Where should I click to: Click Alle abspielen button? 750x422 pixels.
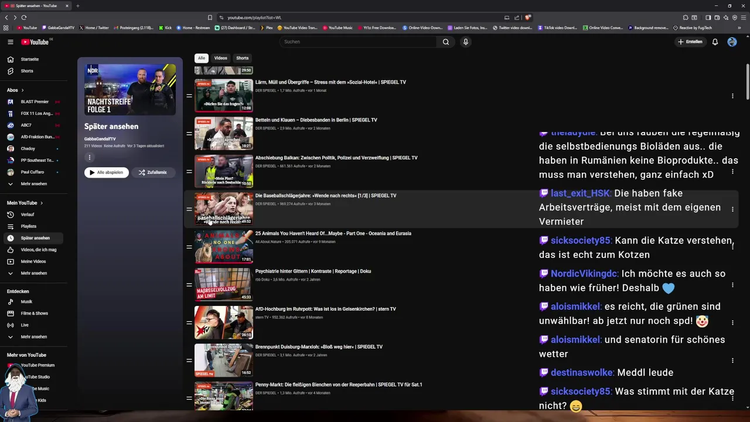tap(107, 172)
